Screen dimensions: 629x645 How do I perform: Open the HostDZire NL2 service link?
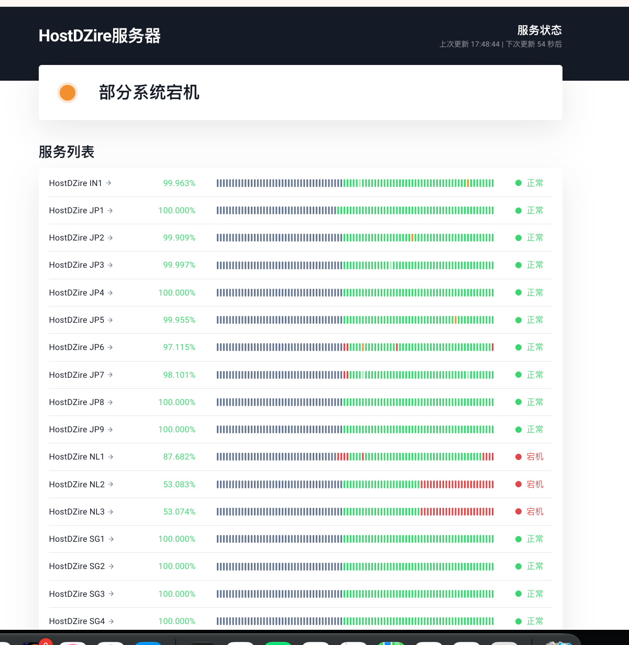(81, 484)
